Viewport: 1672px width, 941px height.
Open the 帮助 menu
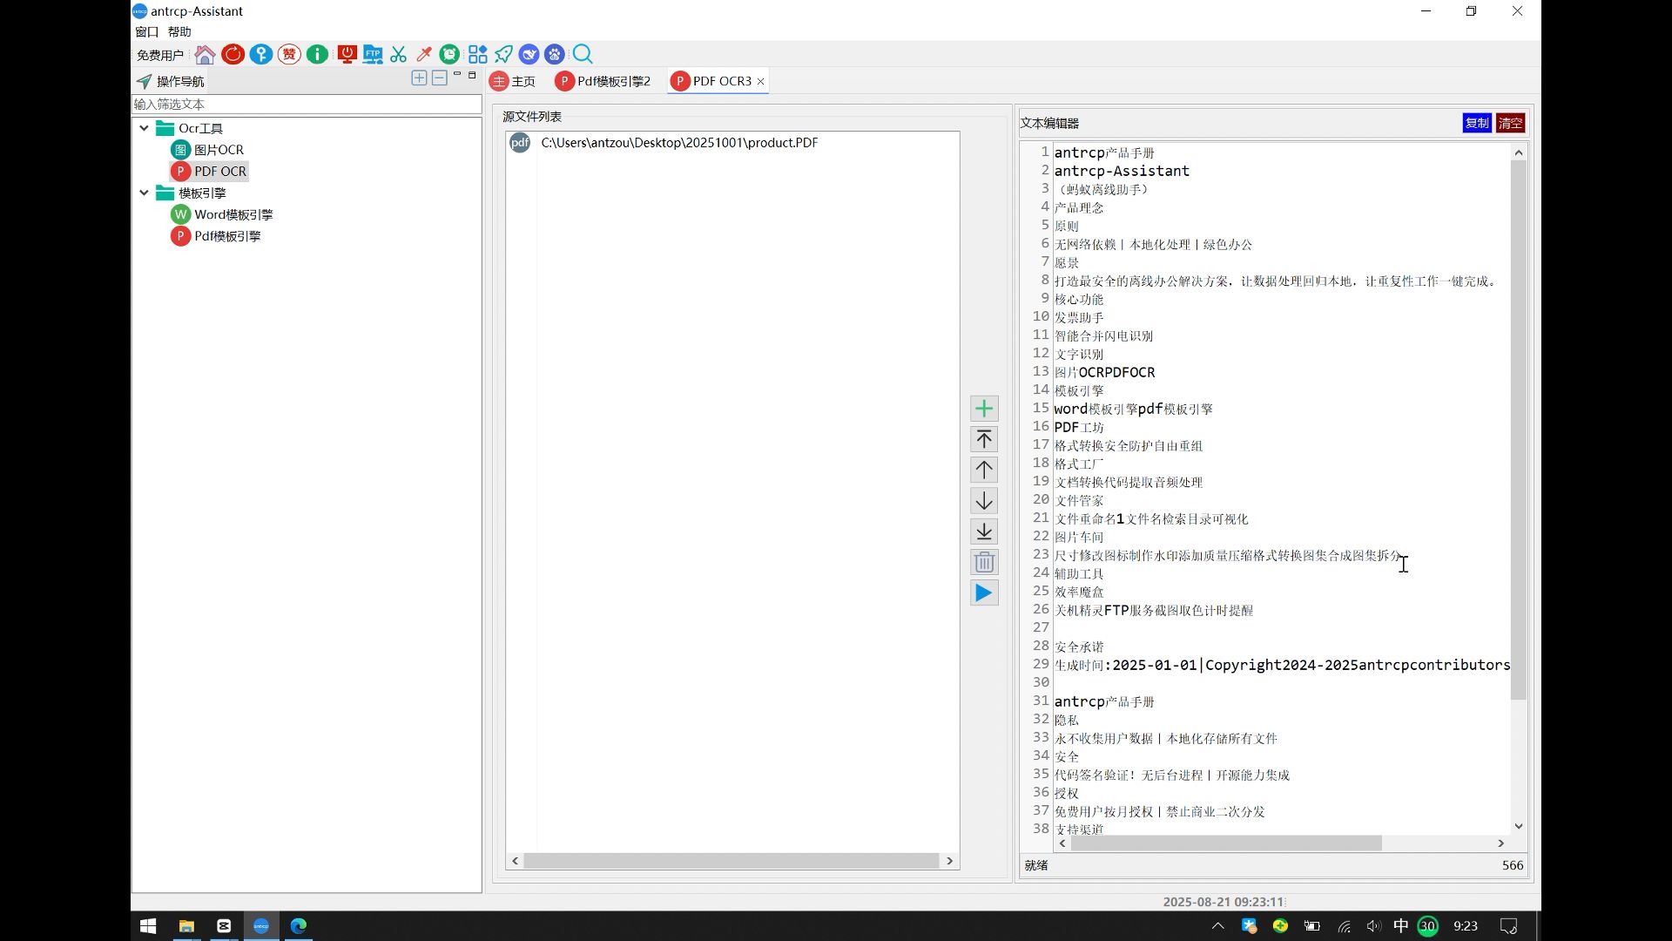179,32
